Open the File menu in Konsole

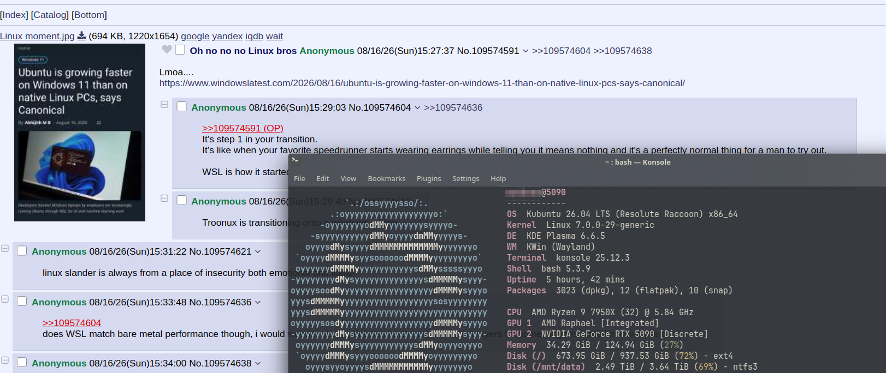tap(299, 178)
